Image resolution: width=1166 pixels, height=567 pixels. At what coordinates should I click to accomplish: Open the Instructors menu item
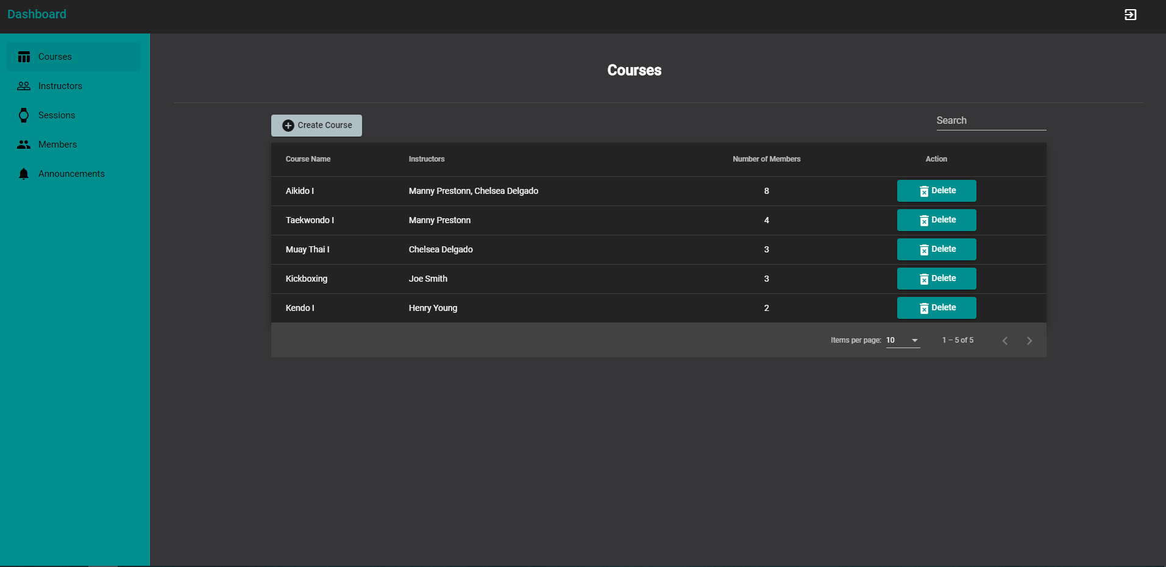click(x=60, y=86)
